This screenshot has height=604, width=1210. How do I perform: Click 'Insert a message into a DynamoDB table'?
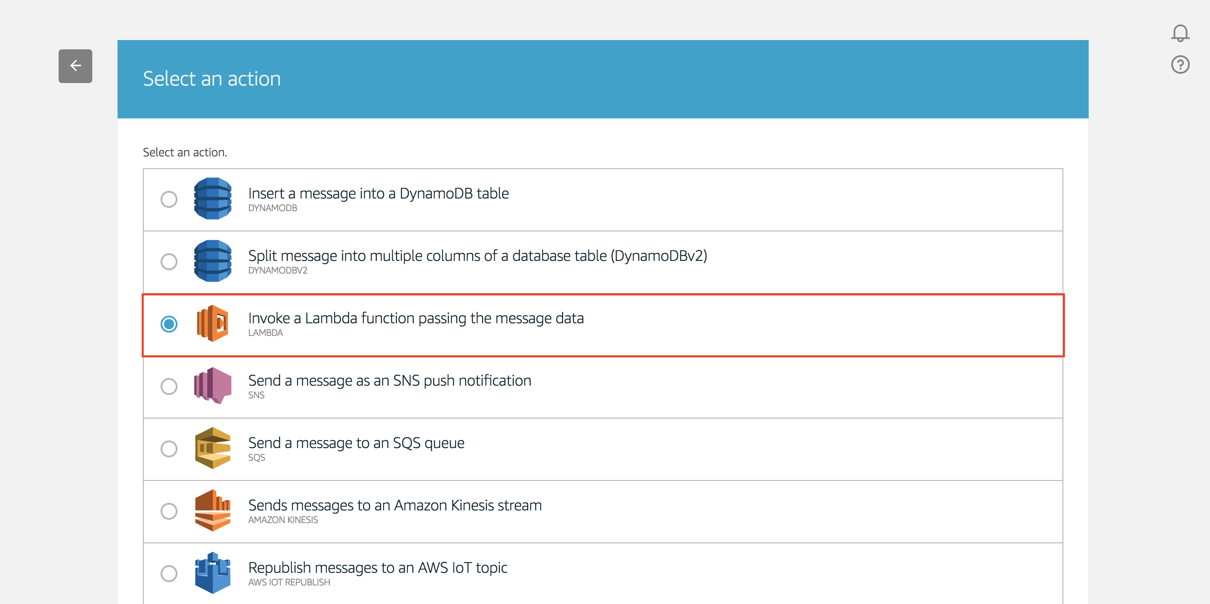(x=378, y=193)
